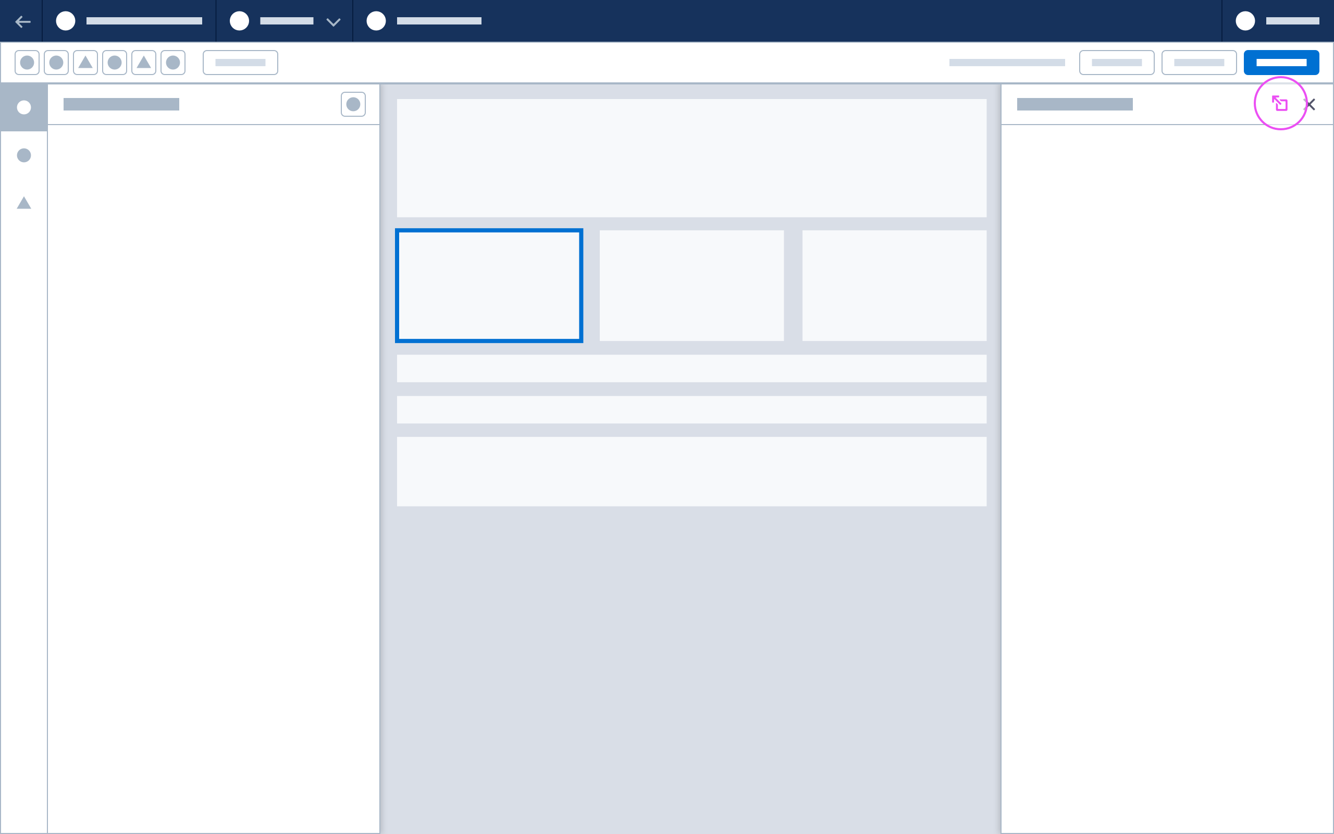The height and width of the screenshot is (834, 1334).
Task: Close the right-side panel with the X
Action: pyautogui.click(x=1312, y=104)
